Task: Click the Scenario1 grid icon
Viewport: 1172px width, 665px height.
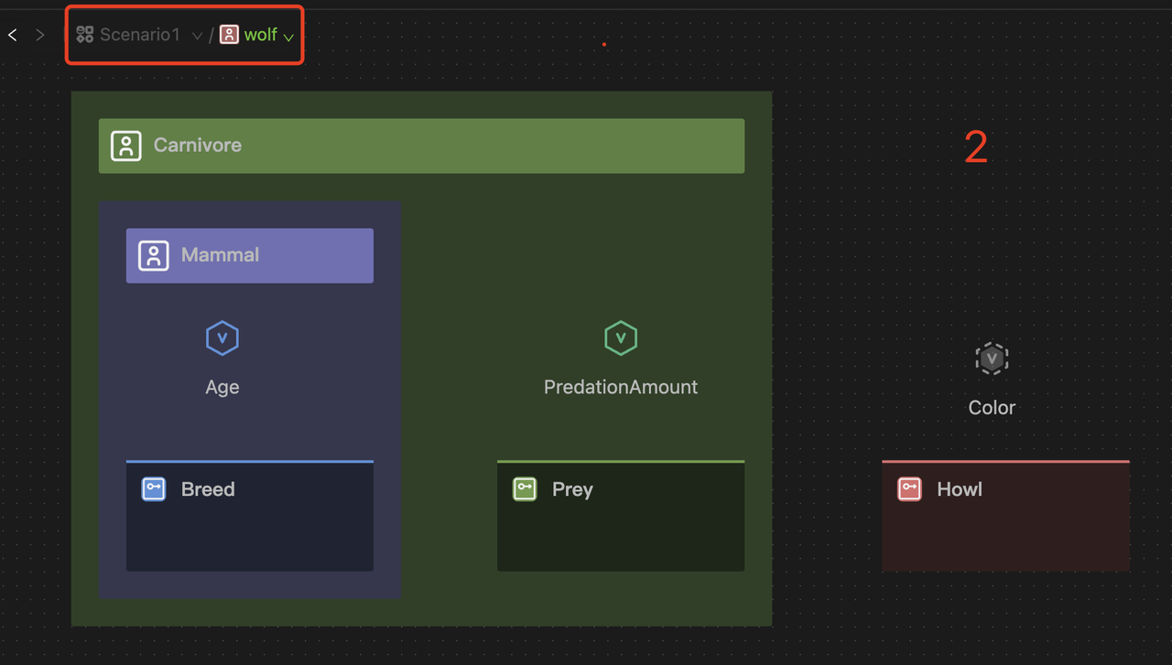Action: click(x=85, y=35)
